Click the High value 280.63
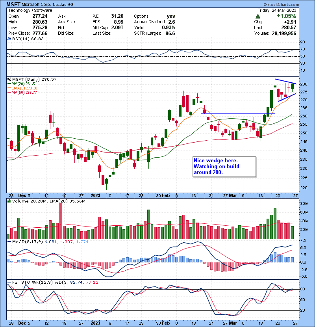The image size is (315, 327). tap(40, 22)
